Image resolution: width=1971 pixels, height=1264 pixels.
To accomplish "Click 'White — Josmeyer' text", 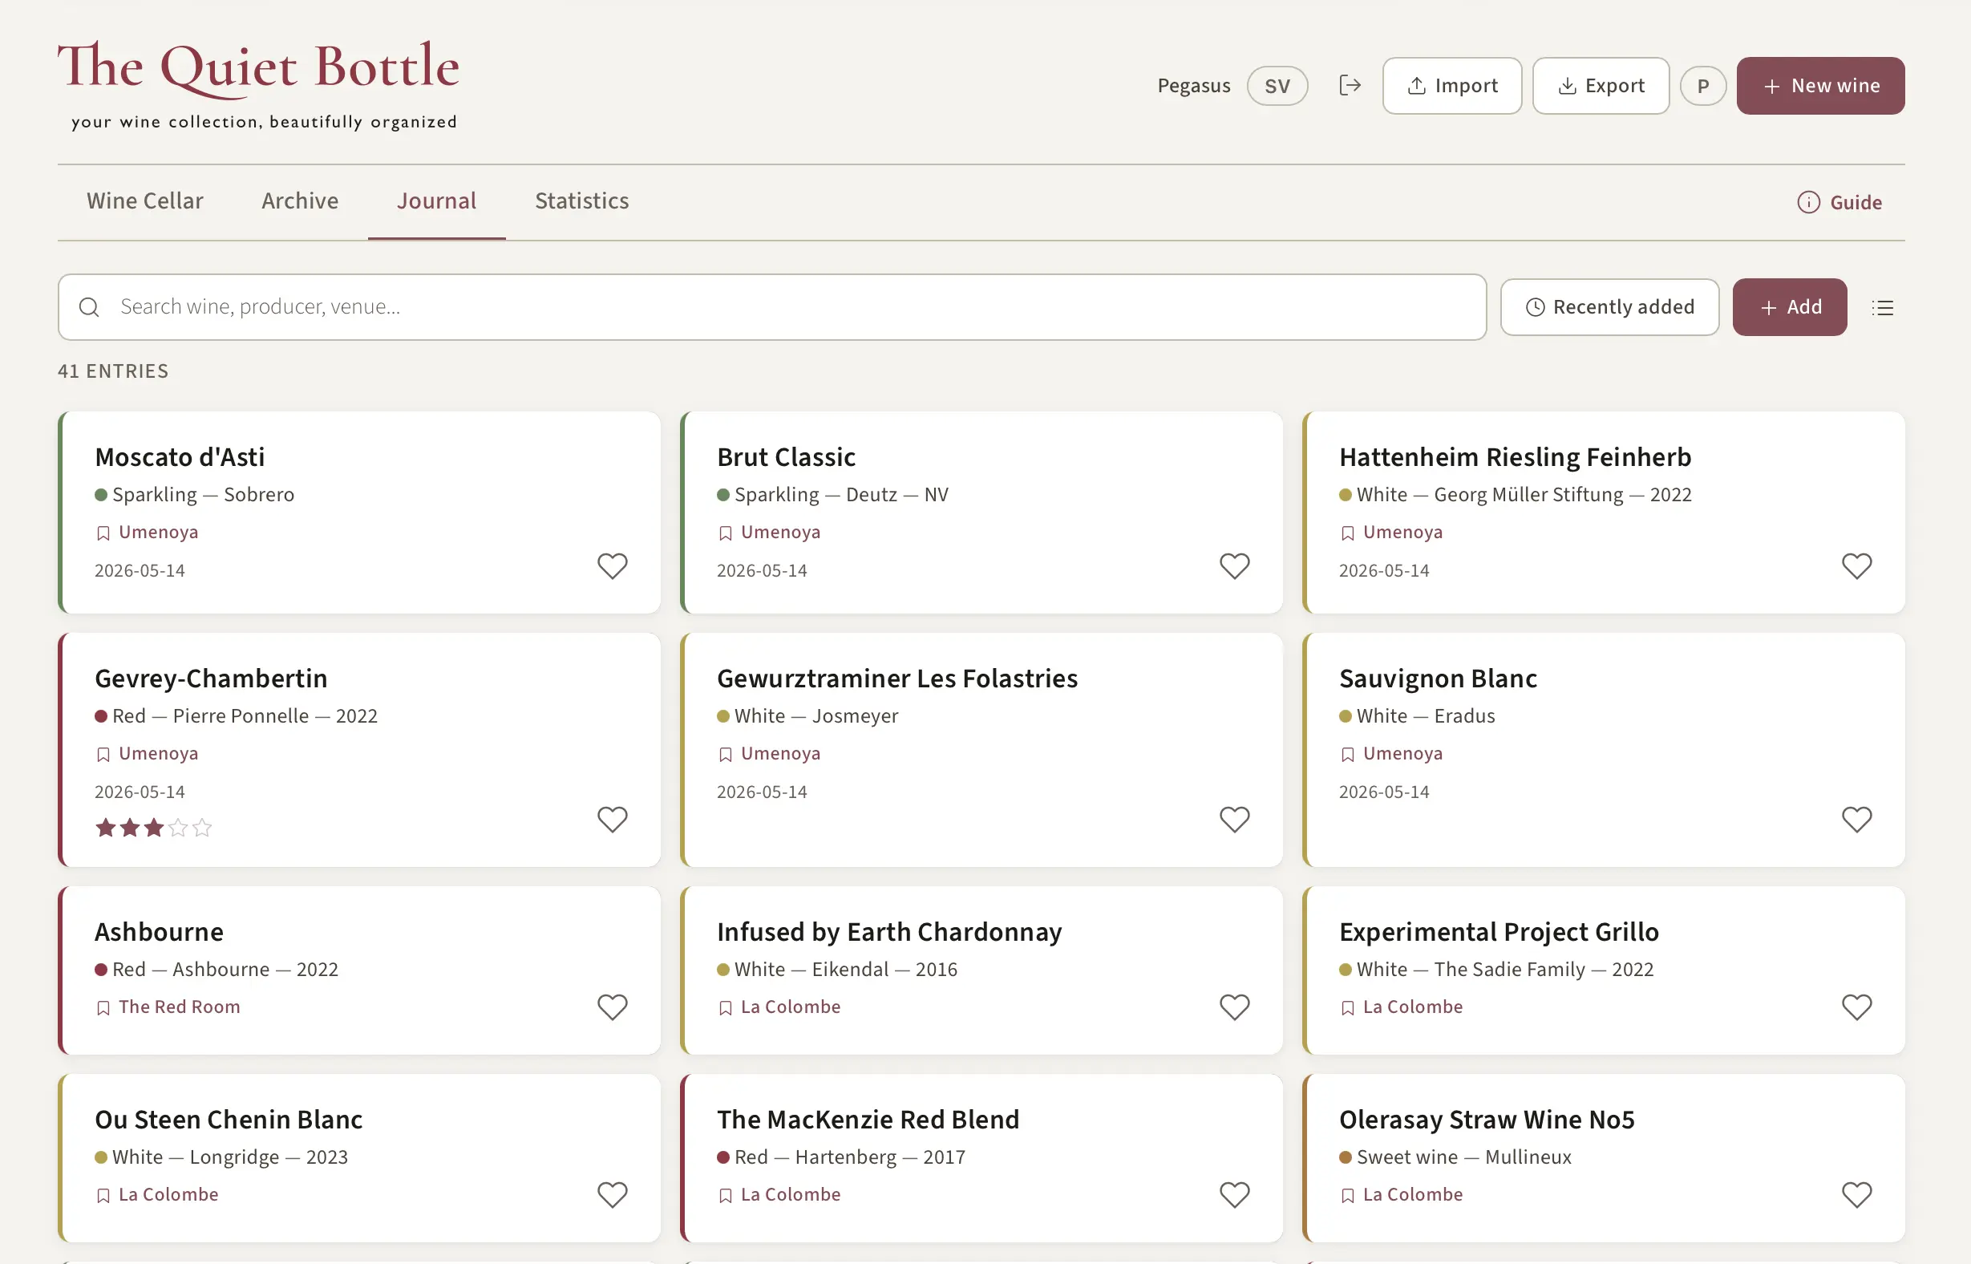I will point(816,715).
